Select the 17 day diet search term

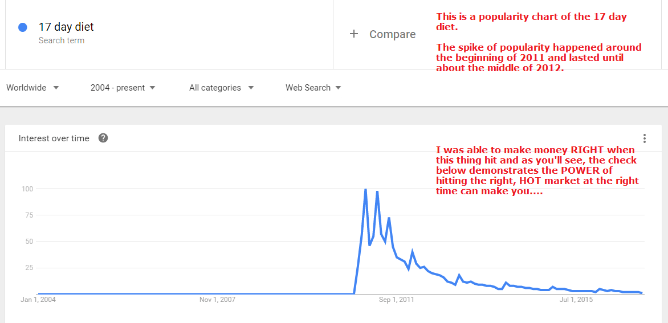pyautogui.click(x=66, y=27)
